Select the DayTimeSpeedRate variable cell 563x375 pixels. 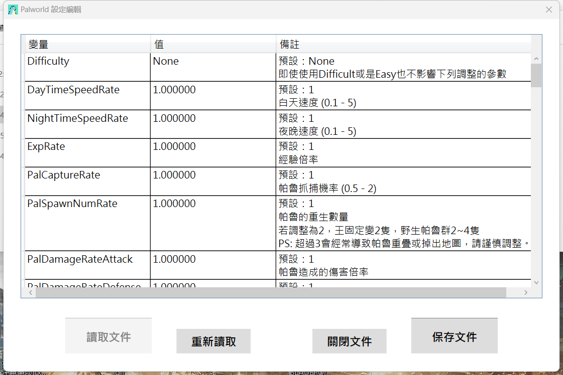coord(87,96)
